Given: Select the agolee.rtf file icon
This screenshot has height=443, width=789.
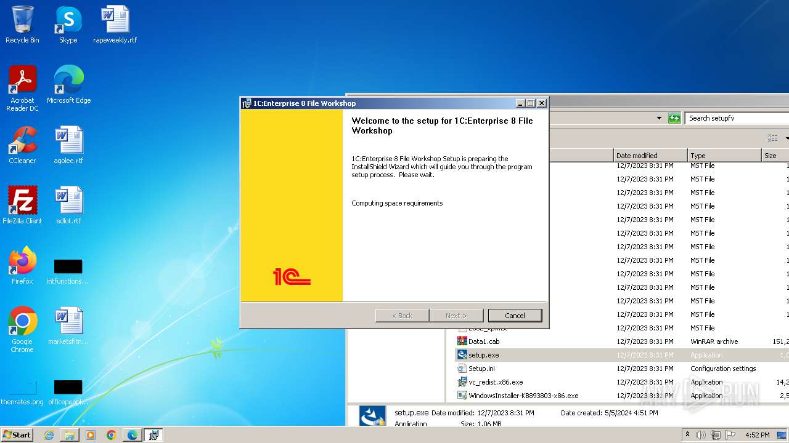Looking at the screenshot, I should (68, 145).
